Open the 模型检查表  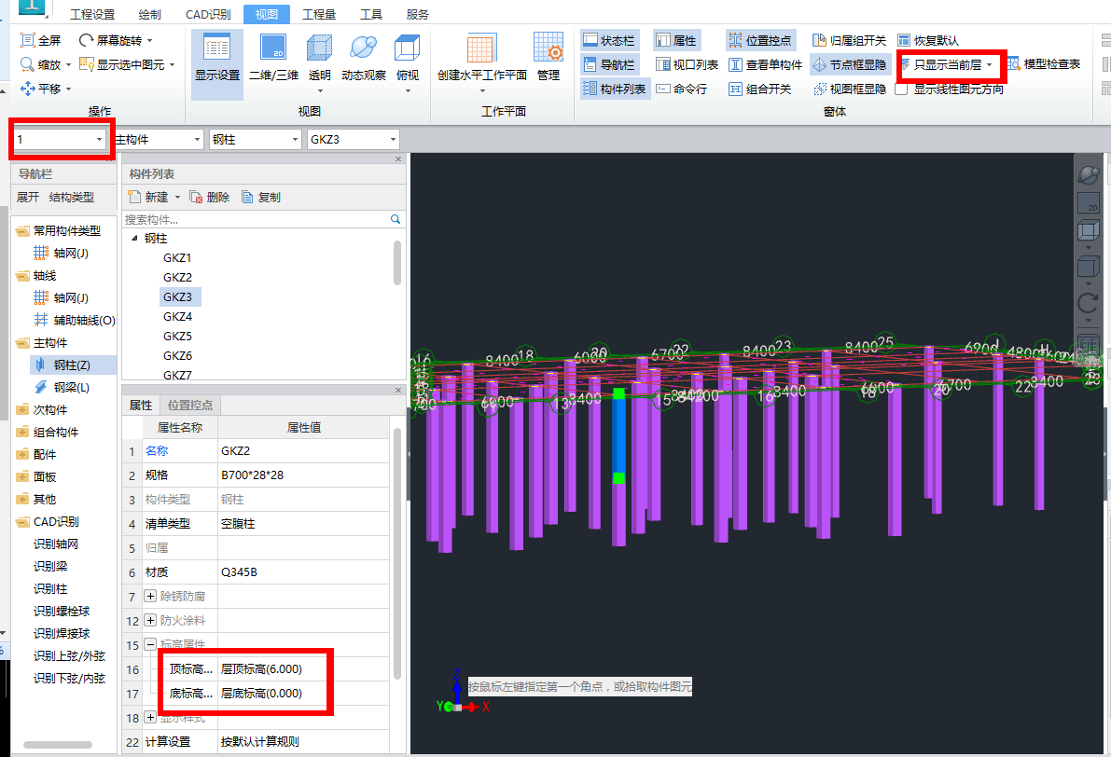pos(1043,64)
